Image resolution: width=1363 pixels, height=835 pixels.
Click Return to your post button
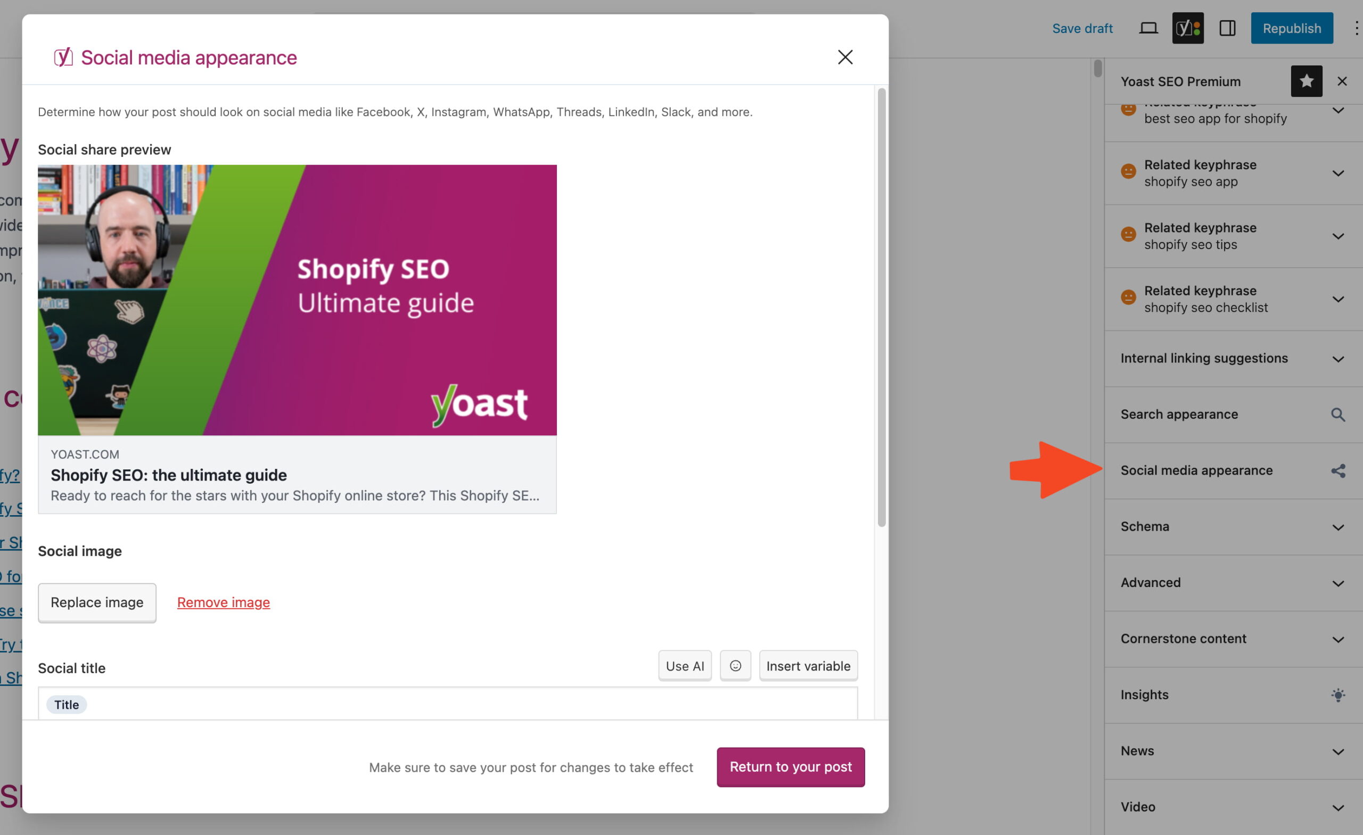[790, 767]
